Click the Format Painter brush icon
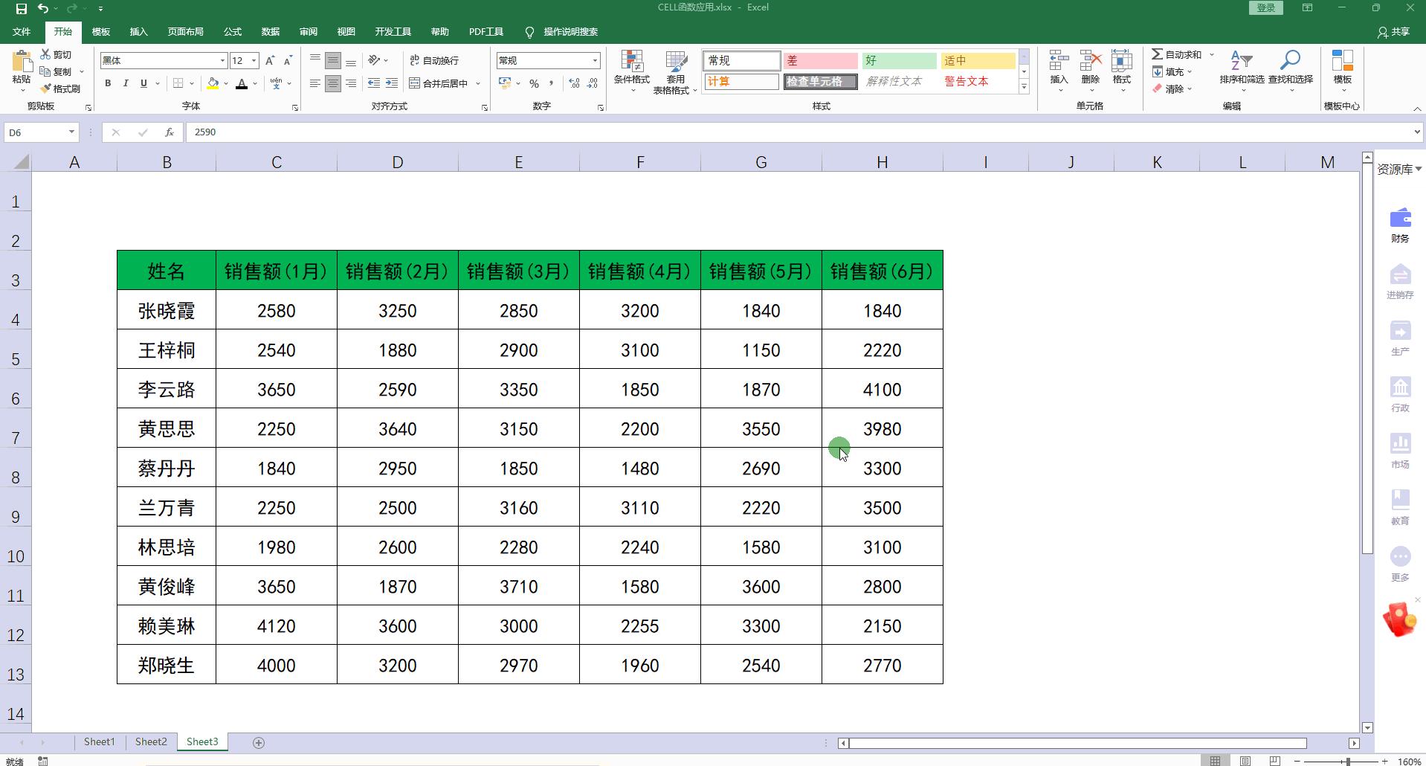Viewport: 1426px width, 766px height. click(46, 88)
